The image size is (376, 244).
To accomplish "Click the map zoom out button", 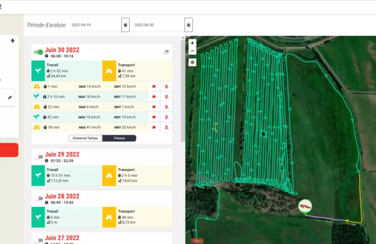I will point(192,51).
